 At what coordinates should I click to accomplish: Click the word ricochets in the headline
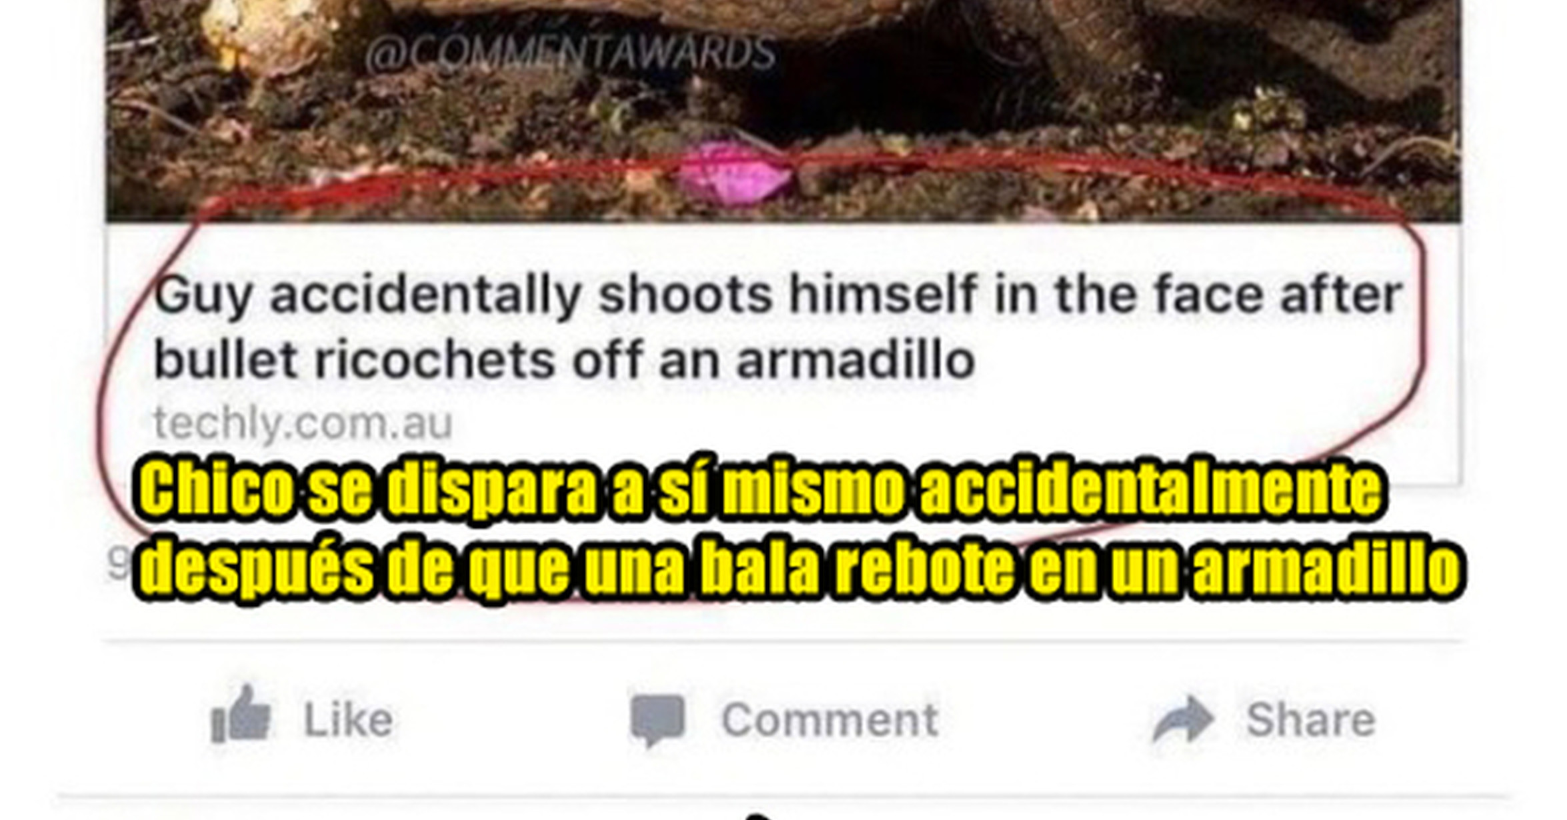tap(435, 361)
